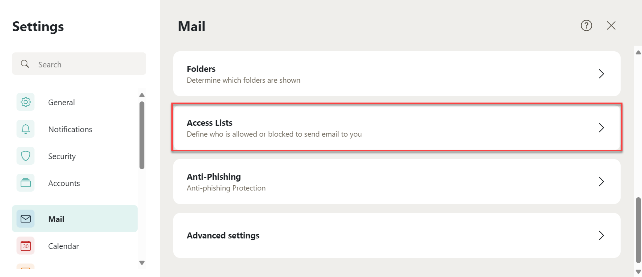Click the Access Lists heading
This screenshot has height=277, width=642.
tap(209, 122)
